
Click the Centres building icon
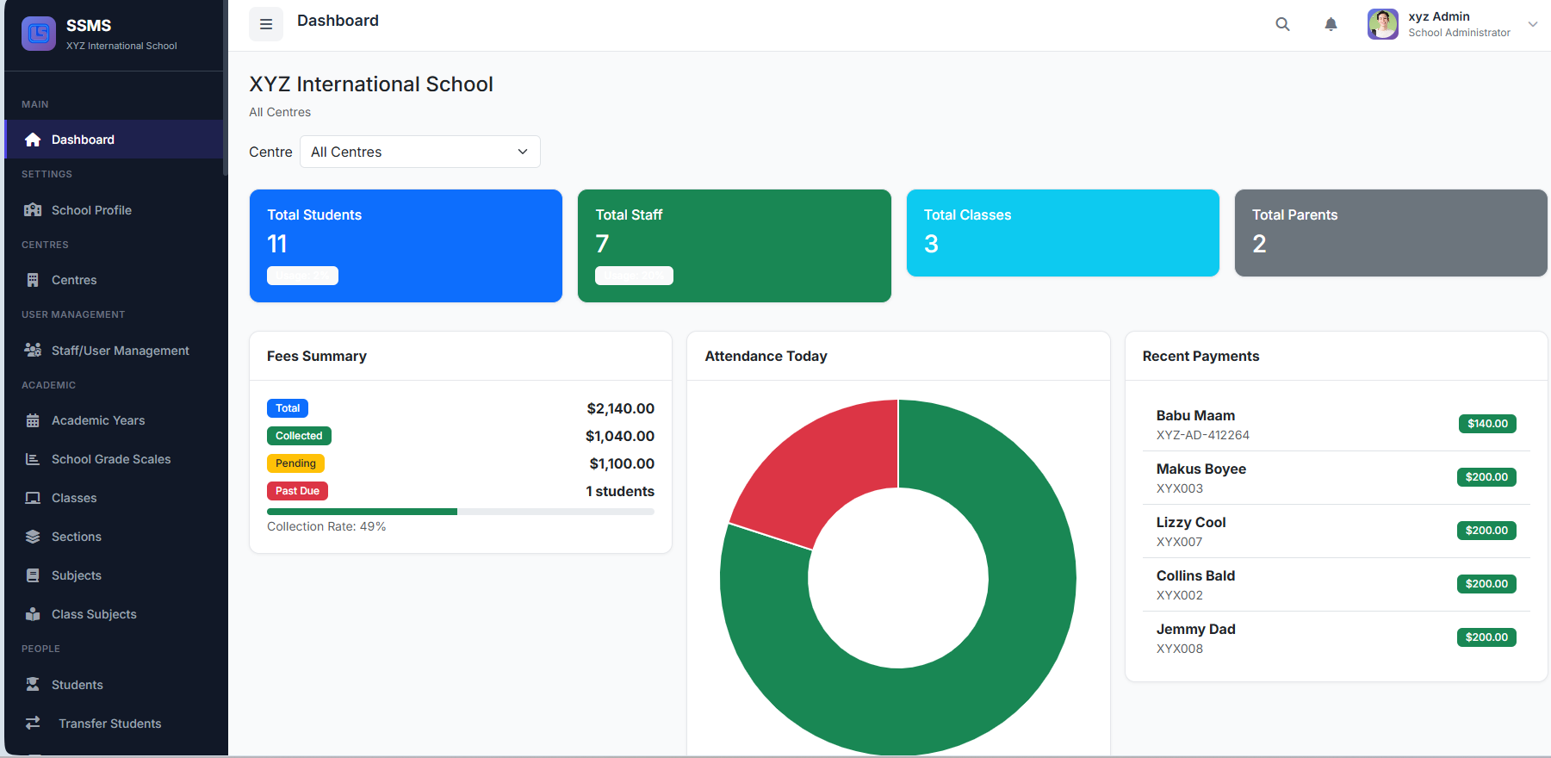point(33,280)
